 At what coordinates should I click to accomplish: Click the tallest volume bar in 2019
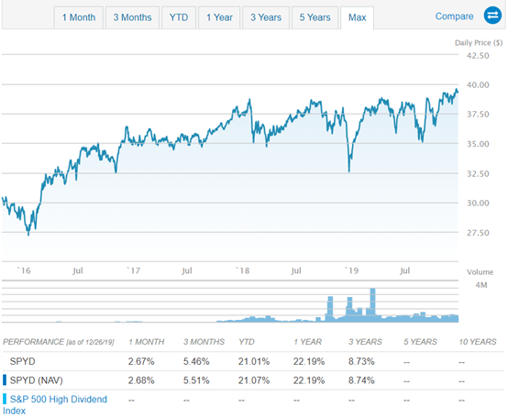click(x=372, y=304)
